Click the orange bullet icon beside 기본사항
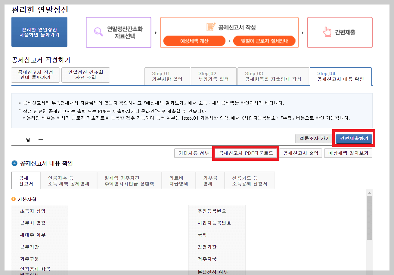The width and height of the screenshot is (394, 275). click(x=14, y=199)
